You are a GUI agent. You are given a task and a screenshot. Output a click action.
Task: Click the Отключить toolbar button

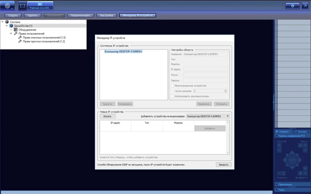point(54,15)
